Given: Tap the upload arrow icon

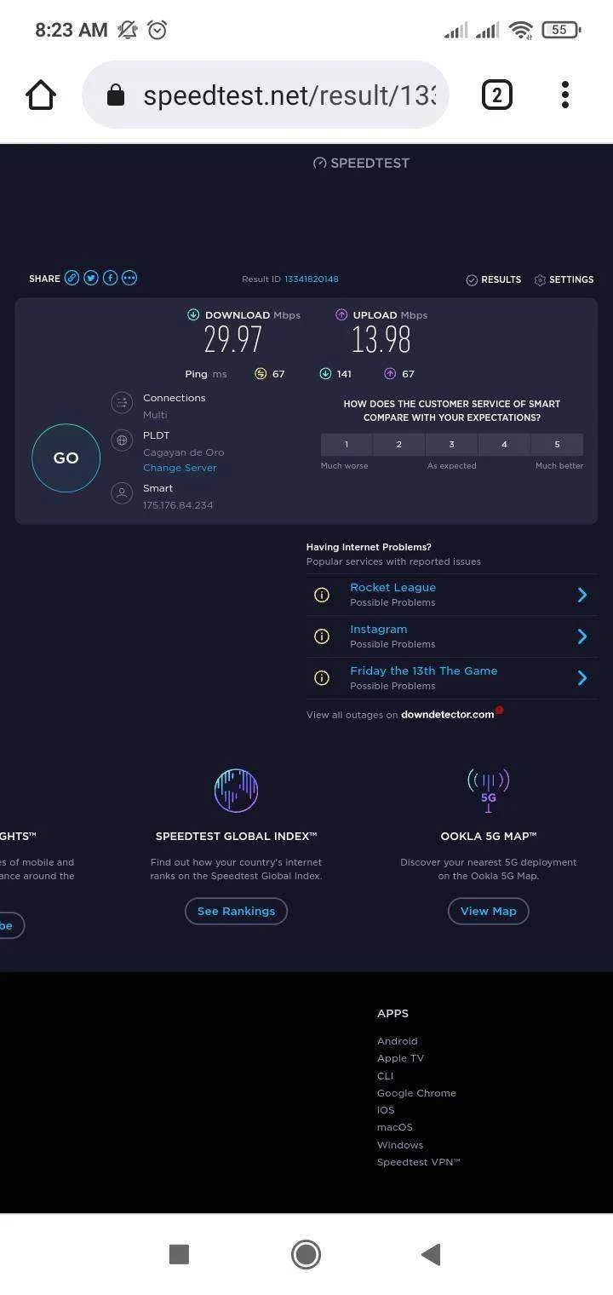Looking at the screenshot, I should [341, 314].
